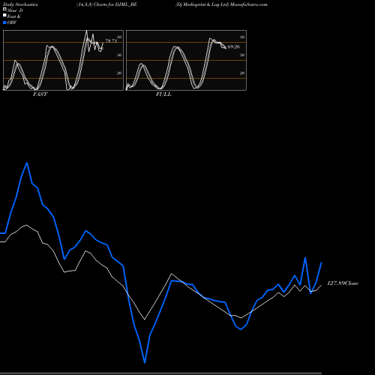Click the 'Fast K' legend label
The height and width of the screenshot is (375, 375).
point(14,16)
